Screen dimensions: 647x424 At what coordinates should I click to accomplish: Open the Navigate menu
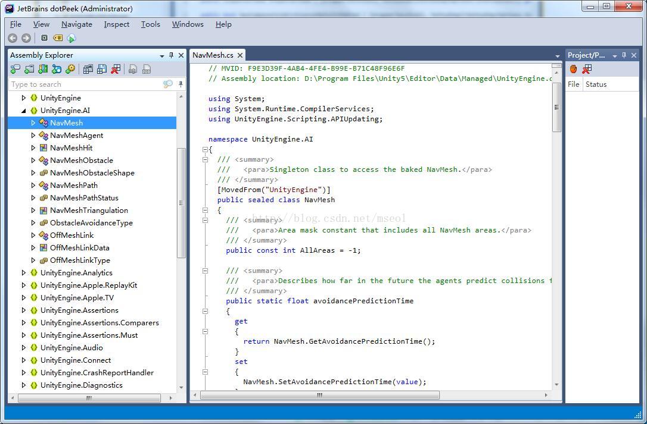77,24
